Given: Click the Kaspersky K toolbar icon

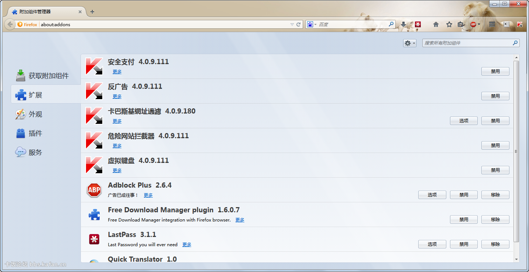Looking at the screenshot, I should tap(506, 24).
